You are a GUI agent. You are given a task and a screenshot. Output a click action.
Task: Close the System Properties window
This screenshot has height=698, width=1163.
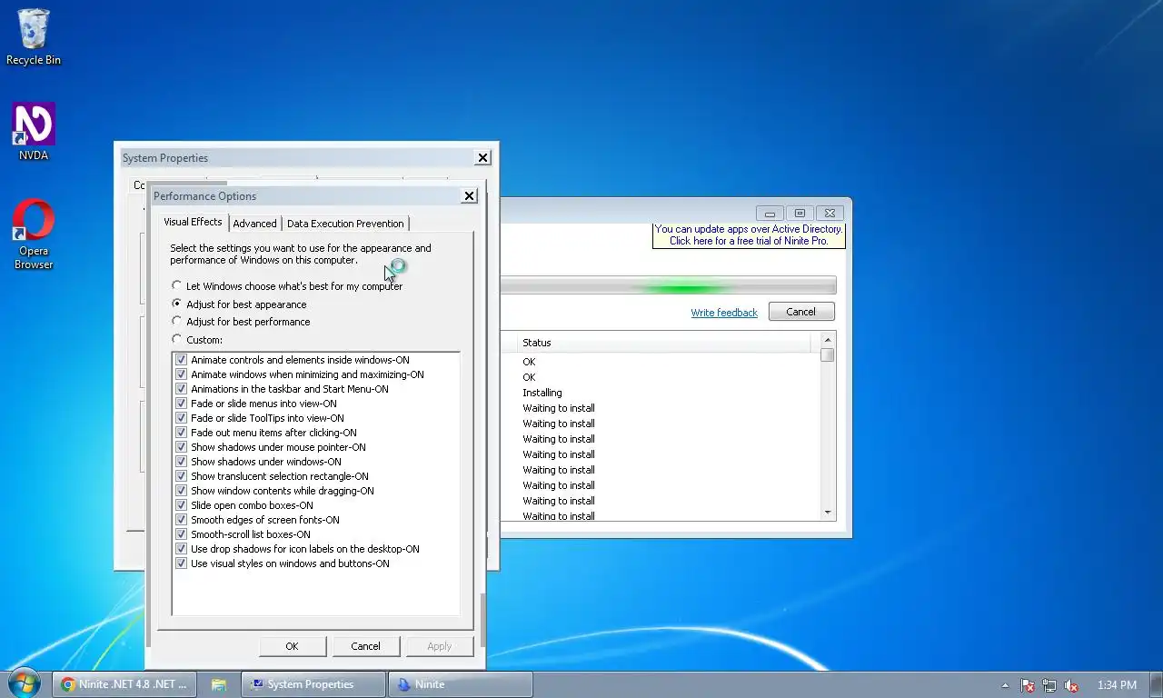pos(482,157)
